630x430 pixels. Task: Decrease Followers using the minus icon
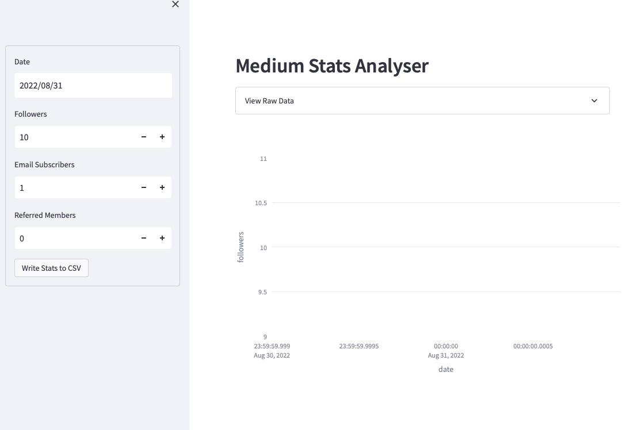pos(144,137)
